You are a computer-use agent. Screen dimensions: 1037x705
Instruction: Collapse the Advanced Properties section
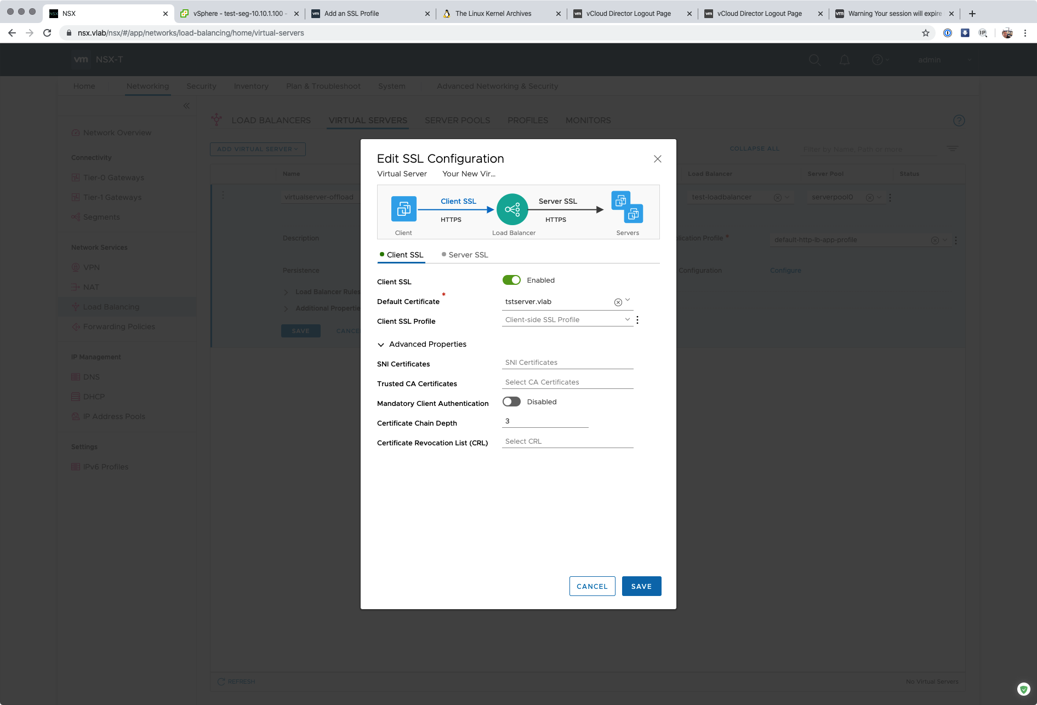click(x=381, y=345)
